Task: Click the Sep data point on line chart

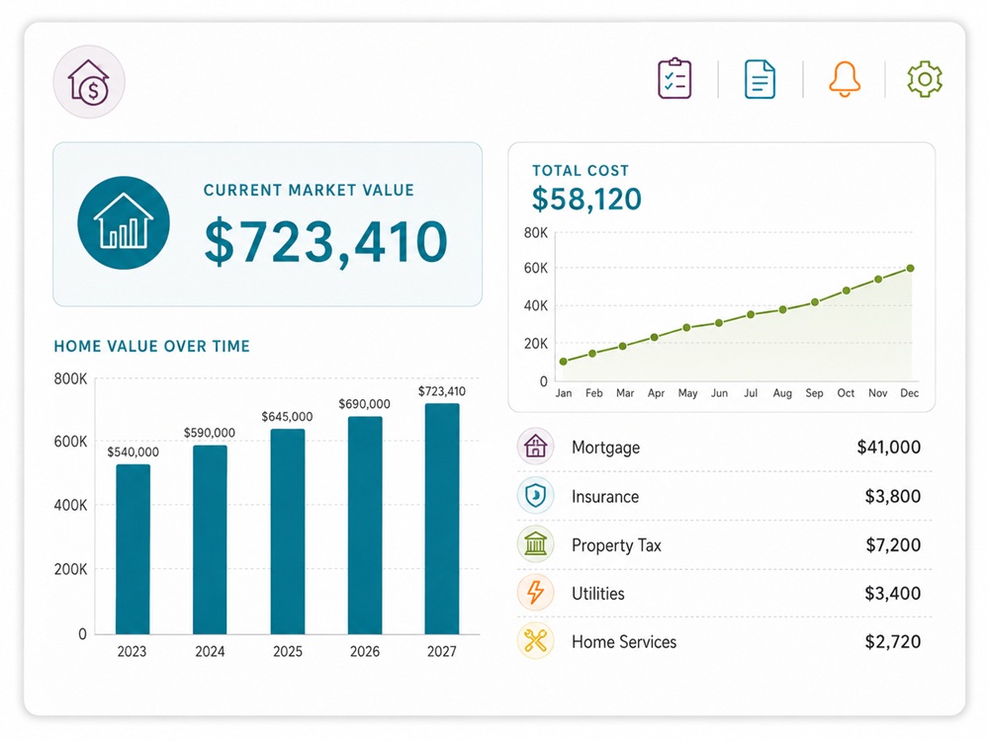Action: pyautogui.click(x=815, y=302)
